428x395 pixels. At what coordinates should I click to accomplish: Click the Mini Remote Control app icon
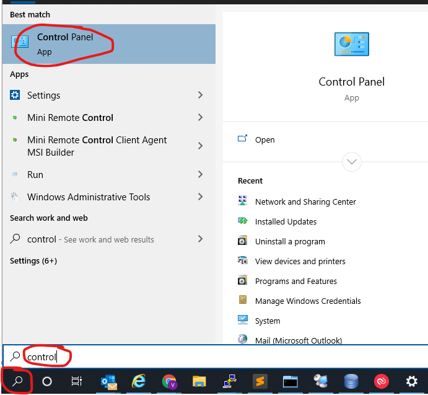pyautogui.click(x=15, y=118)
